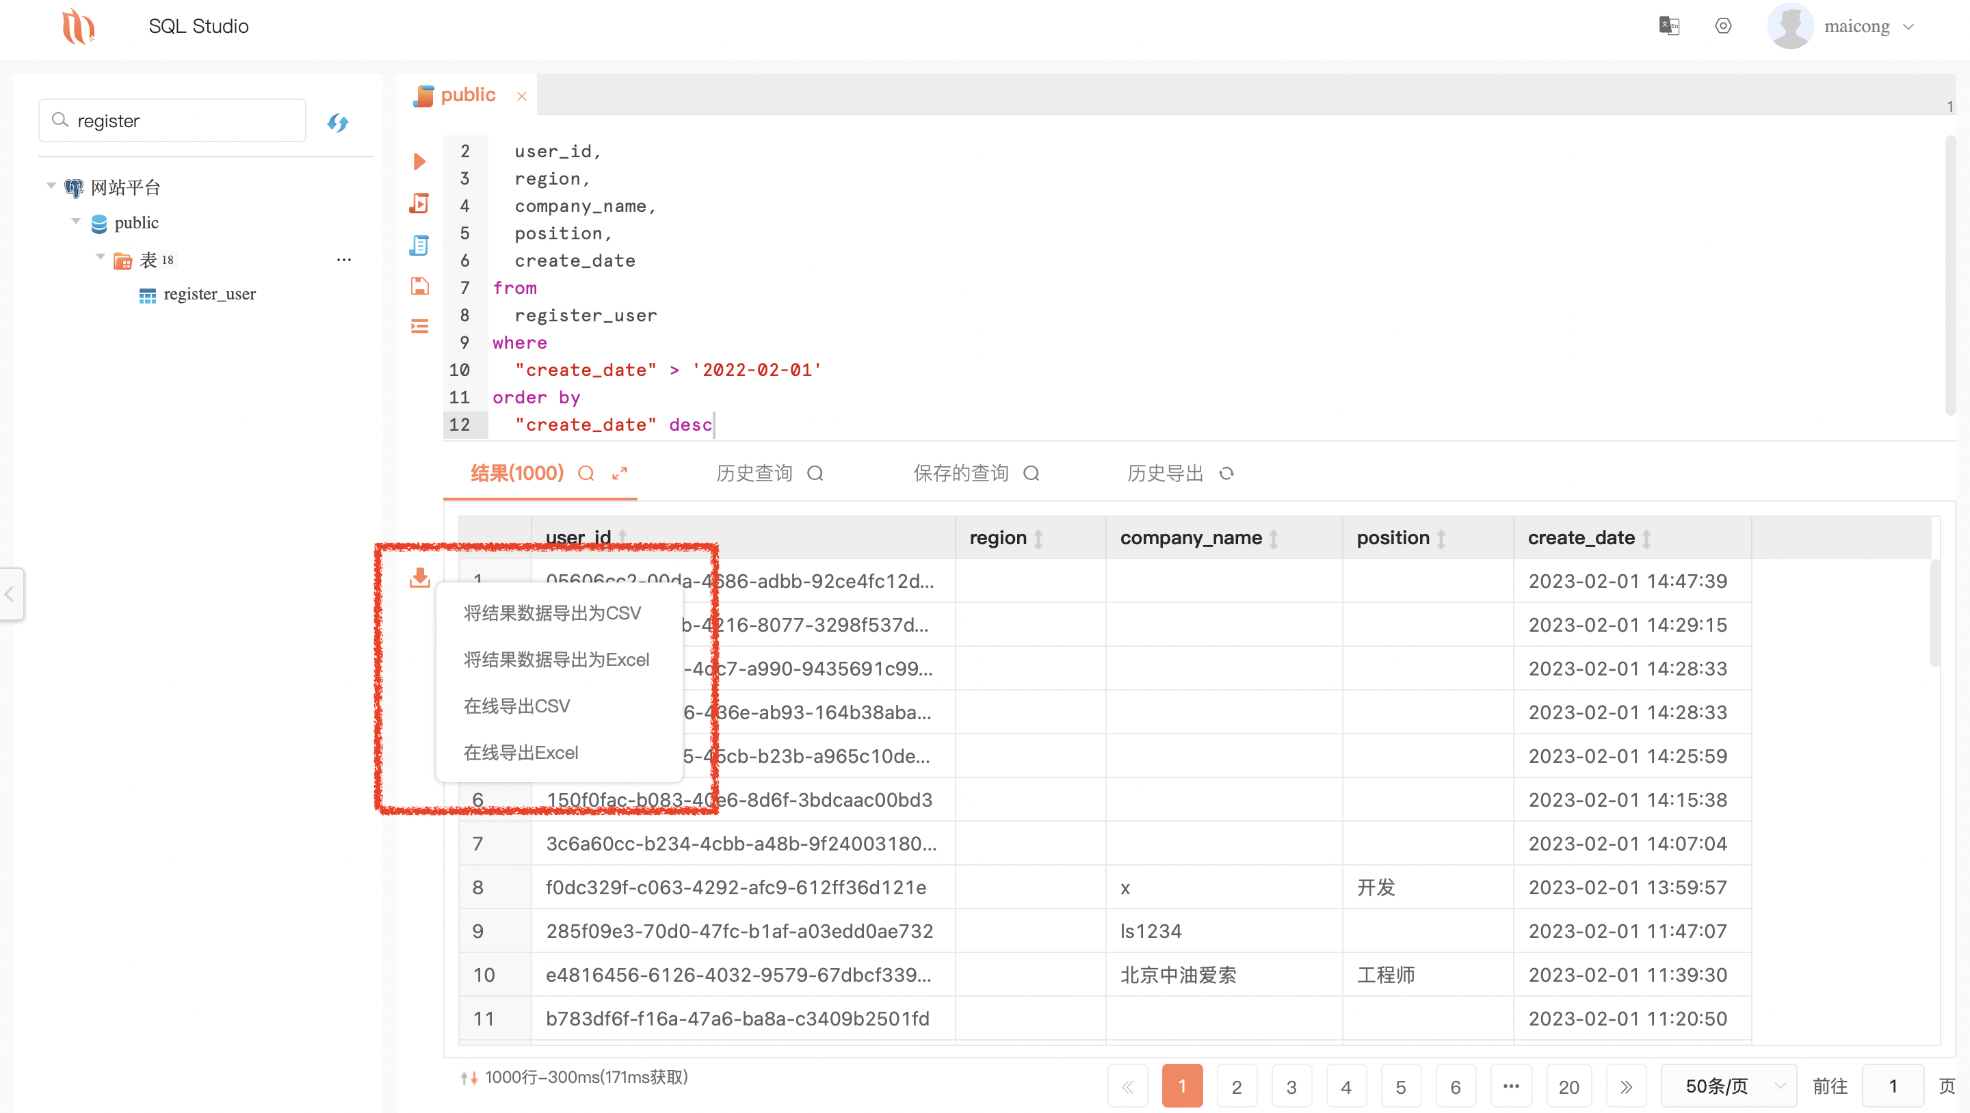Collapse the 网站平台 database node
This screenshot has height=1113, width=1970.
[x=51, y=186]
